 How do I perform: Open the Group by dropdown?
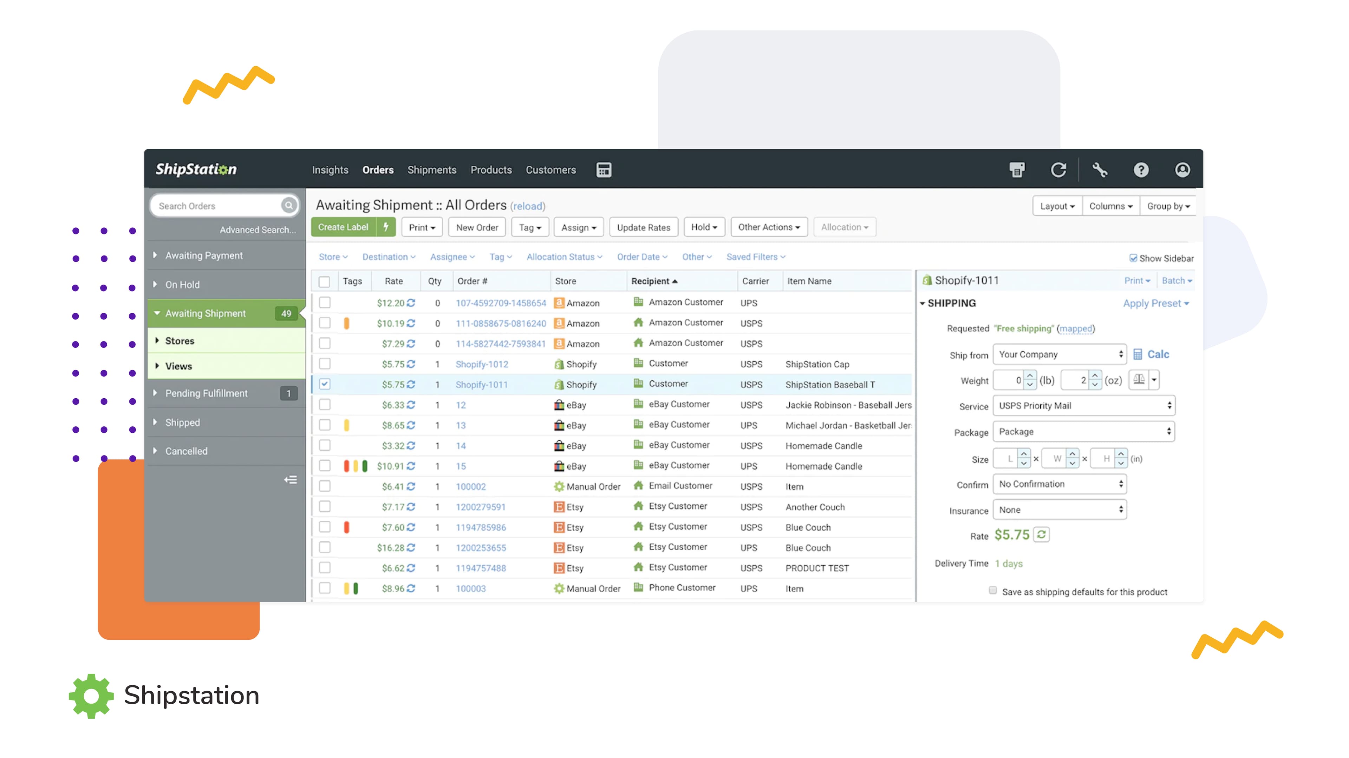click(x=1168, y=206)
